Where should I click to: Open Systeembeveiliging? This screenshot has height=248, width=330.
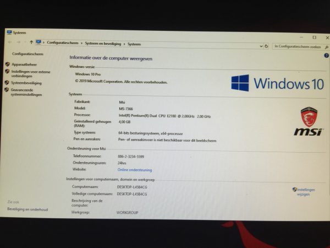pyautogui.click(x=26, y=83)
